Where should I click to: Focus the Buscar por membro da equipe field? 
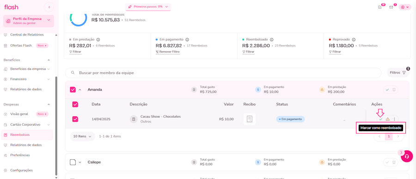[223, 73]
